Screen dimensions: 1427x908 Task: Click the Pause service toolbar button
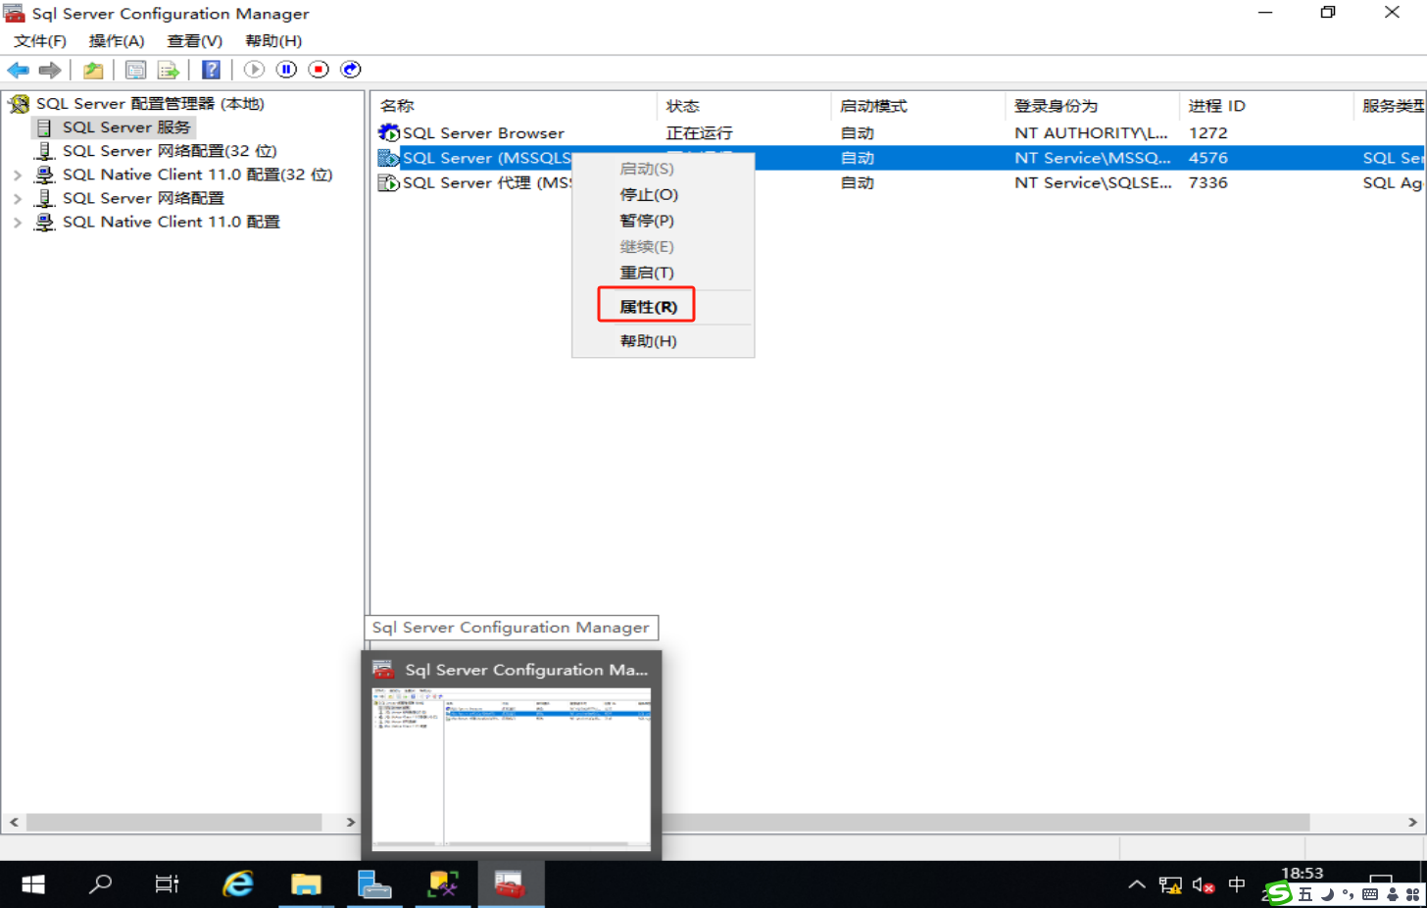[286, 70]
